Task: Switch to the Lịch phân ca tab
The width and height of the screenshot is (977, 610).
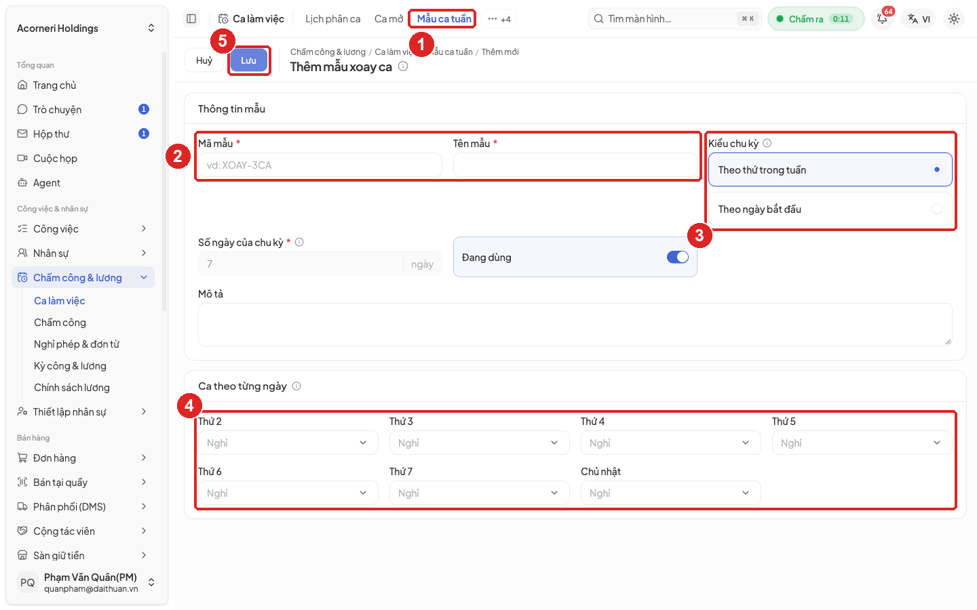Action: click(x=332, y=19)
